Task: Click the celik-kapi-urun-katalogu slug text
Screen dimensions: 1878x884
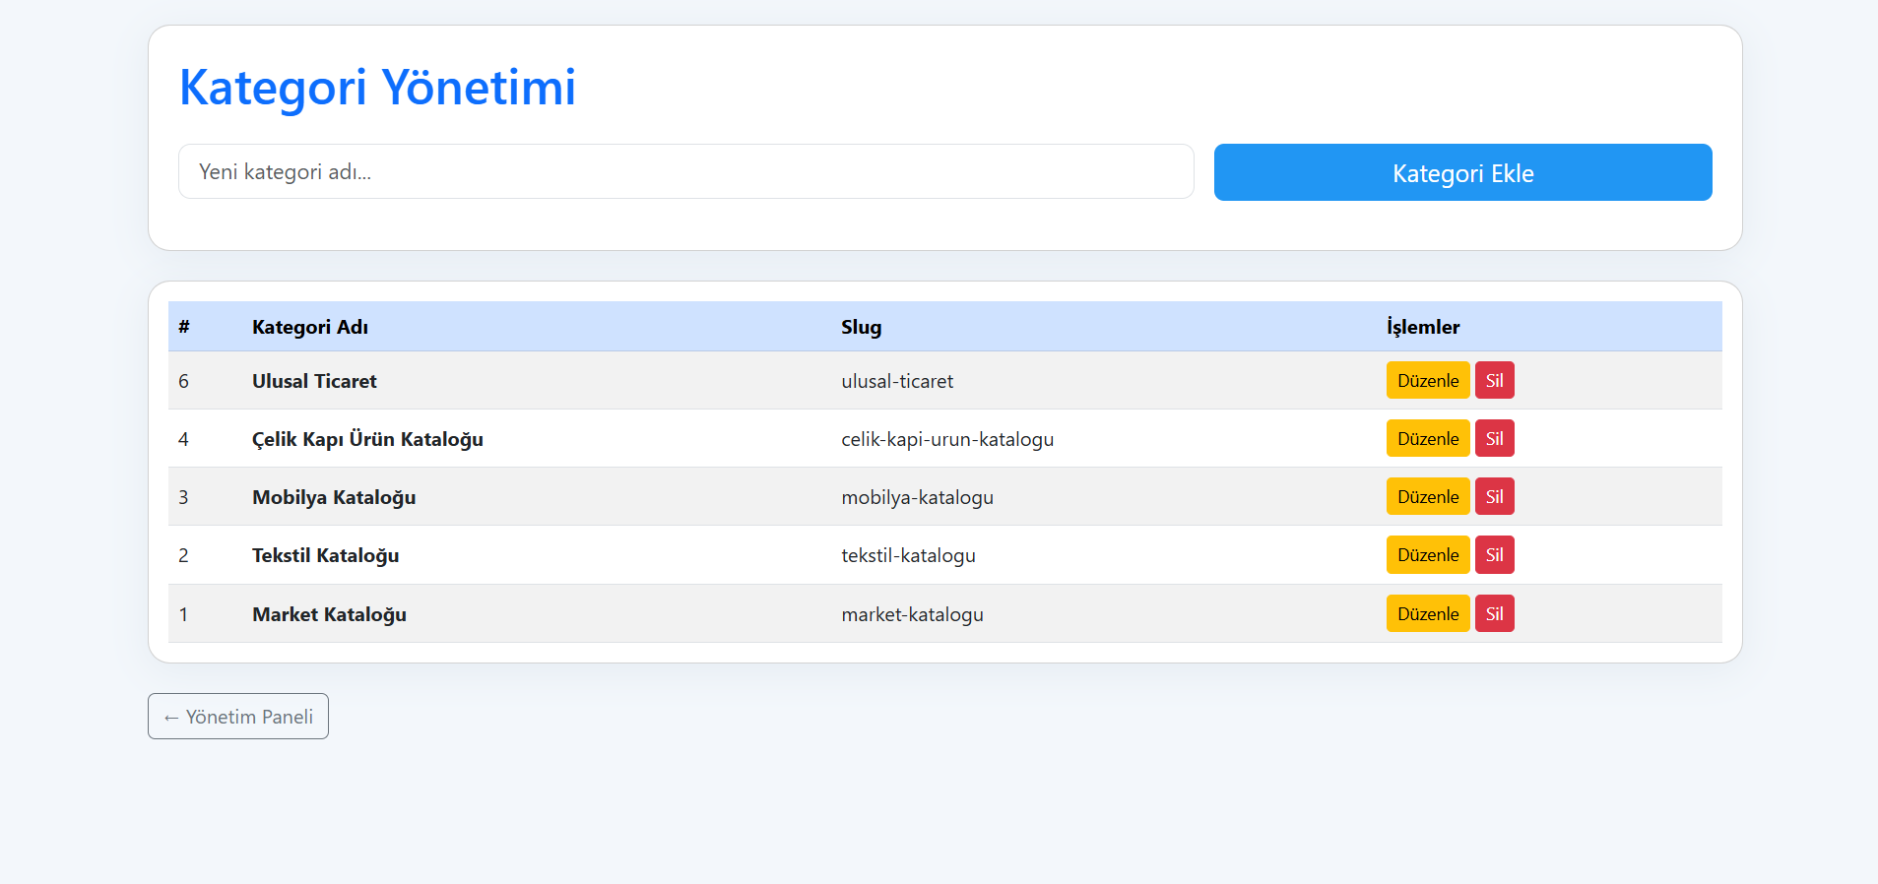Action: pyautogui.click(x=947, y=439)
